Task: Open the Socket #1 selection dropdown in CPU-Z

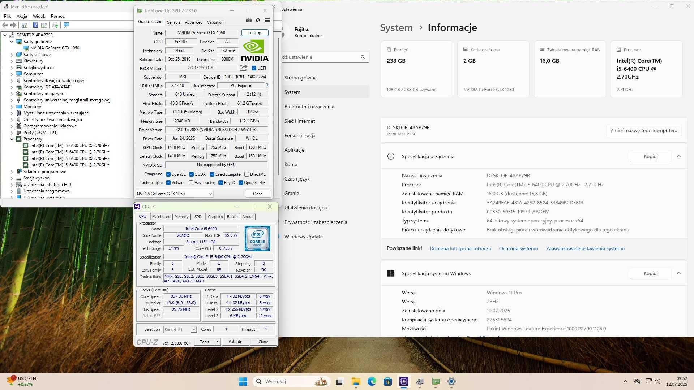Action: 180,329
